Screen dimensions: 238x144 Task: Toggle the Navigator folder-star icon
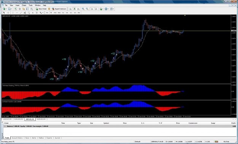tap(24, 9)
